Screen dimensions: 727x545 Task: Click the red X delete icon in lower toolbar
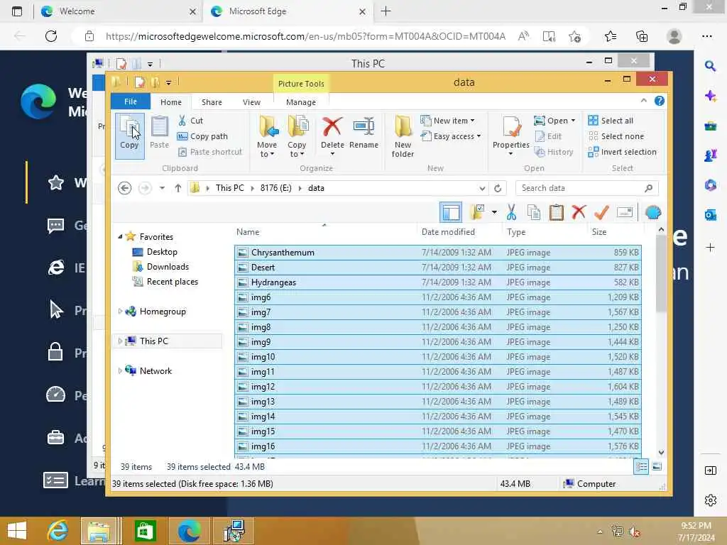pos(579,213)
